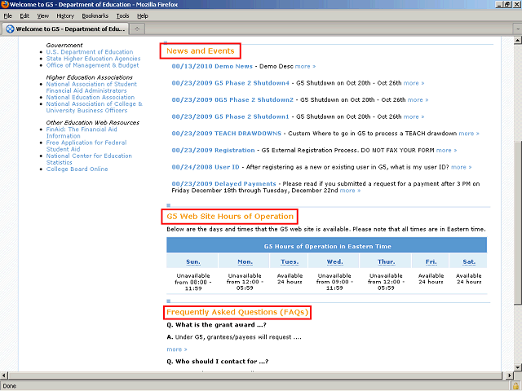Open the Delayed Payments news item
This screenshot has width=522, height=391.
pyautogui.click(x=223, y=184)
